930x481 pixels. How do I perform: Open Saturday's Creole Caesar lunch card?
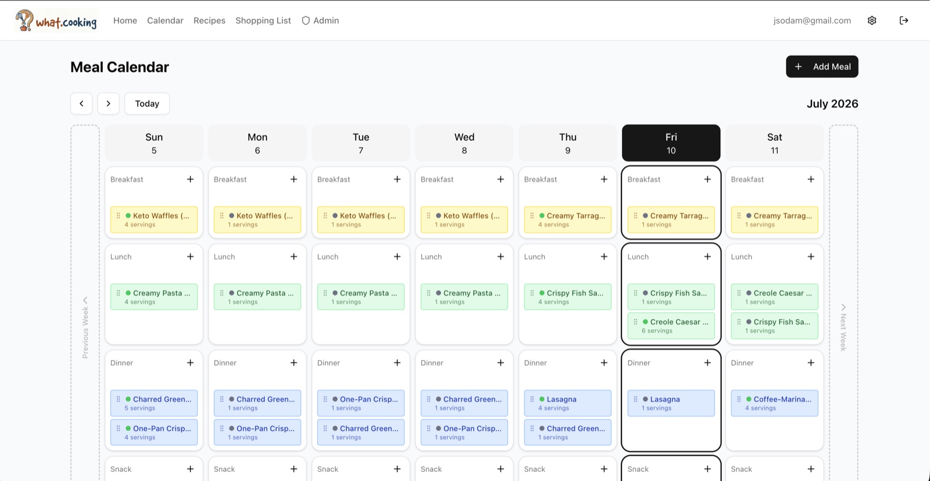(x=775, y=297)
